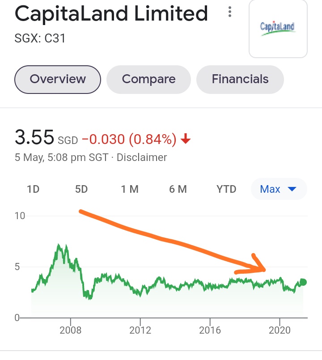322x360 pixels.
Task: Click the 2007 peak on the price chart
Action: click(x=59, y=245)
